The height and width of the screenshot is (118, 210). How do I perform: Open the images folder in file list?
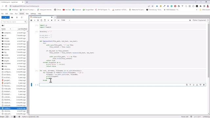13,38
